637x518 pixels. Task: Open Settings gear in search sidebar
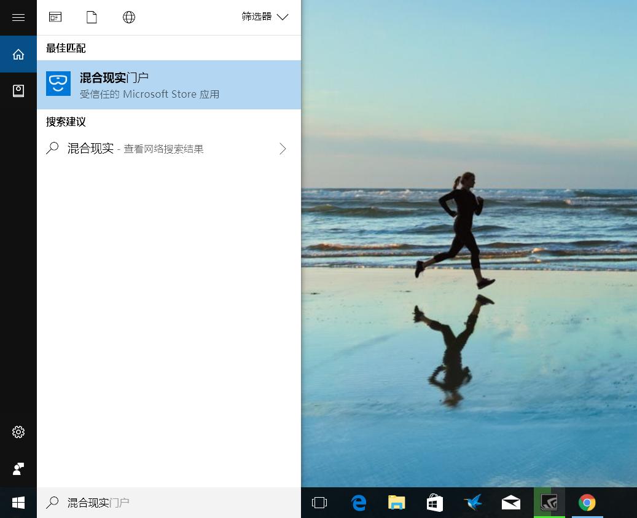(18, 432)
